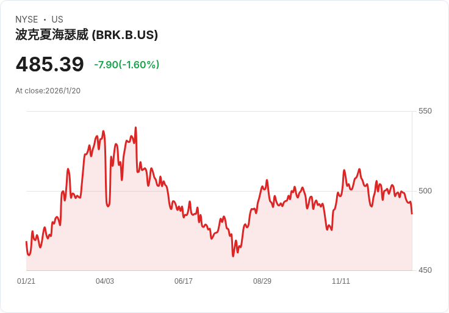
Task: Click the green price change -7.90(-1.60%)
Action: pyautogui.click(x=126, y=65)
